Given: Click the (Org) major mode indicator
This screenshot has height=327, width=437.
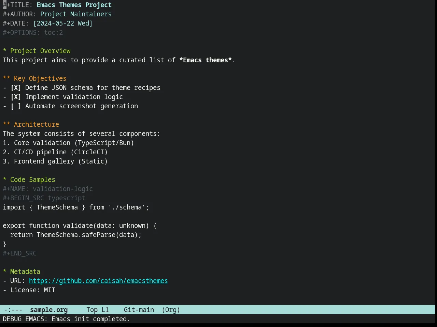Looking at the screenshot, I should [x=171, y=310].
